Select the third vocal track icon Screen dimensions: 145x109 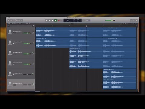pyautogui.click(x=10, y=53)
